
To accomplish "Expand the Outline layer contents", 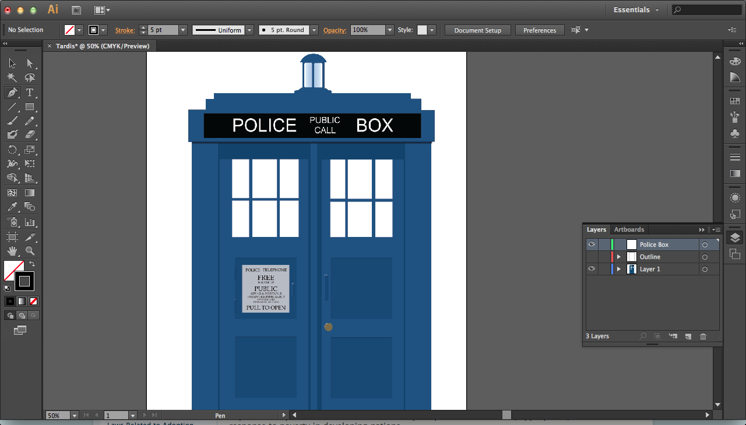I will pos(619,257).
